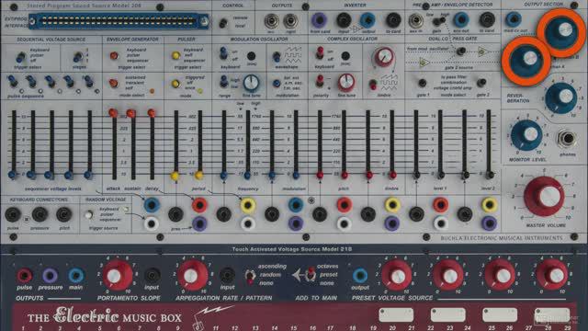Click the orange attack slider handle
The width and height of the screenshot is (588, 331).
point(112,112)
